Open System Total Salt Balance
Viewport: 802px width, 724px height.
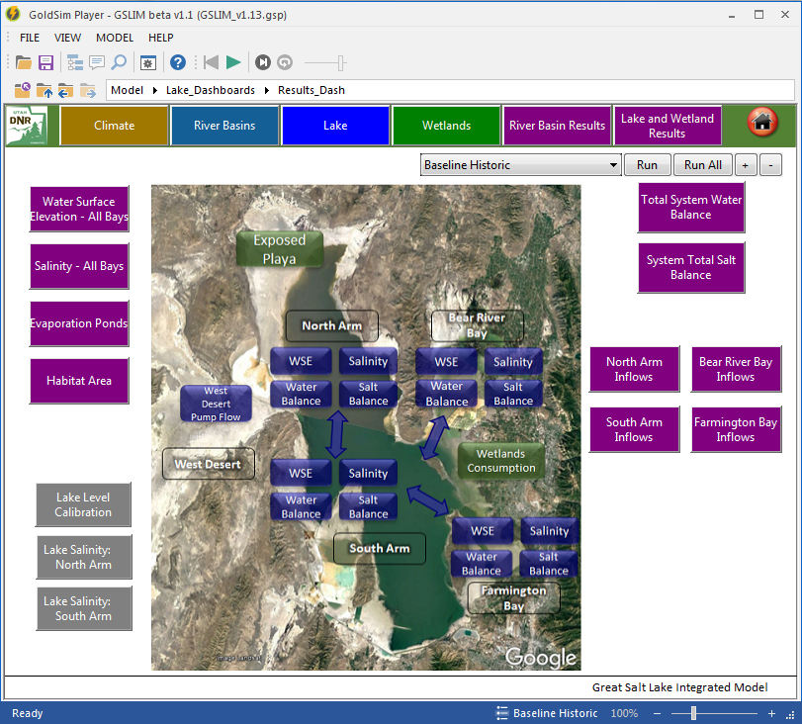point(691,268)
